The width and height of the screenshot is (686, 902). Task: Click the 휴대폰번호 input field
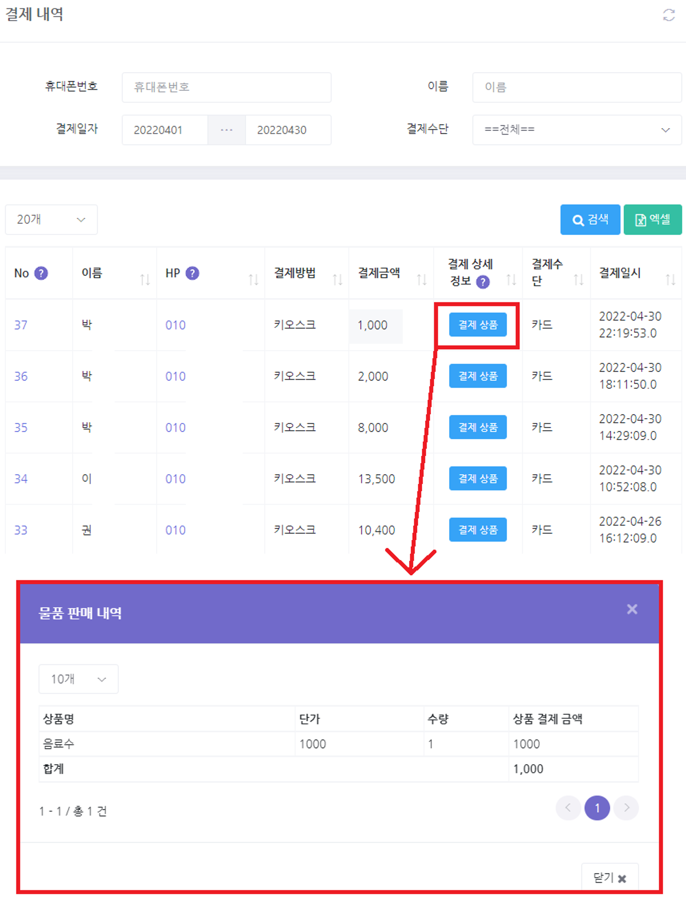click(226, 88)
